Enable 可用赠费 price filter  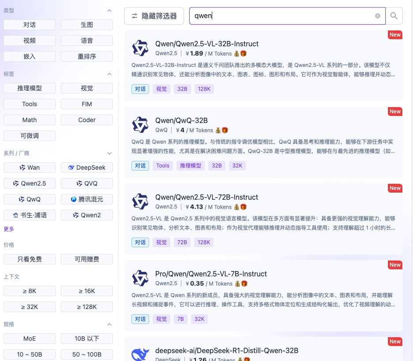point(87,259)
